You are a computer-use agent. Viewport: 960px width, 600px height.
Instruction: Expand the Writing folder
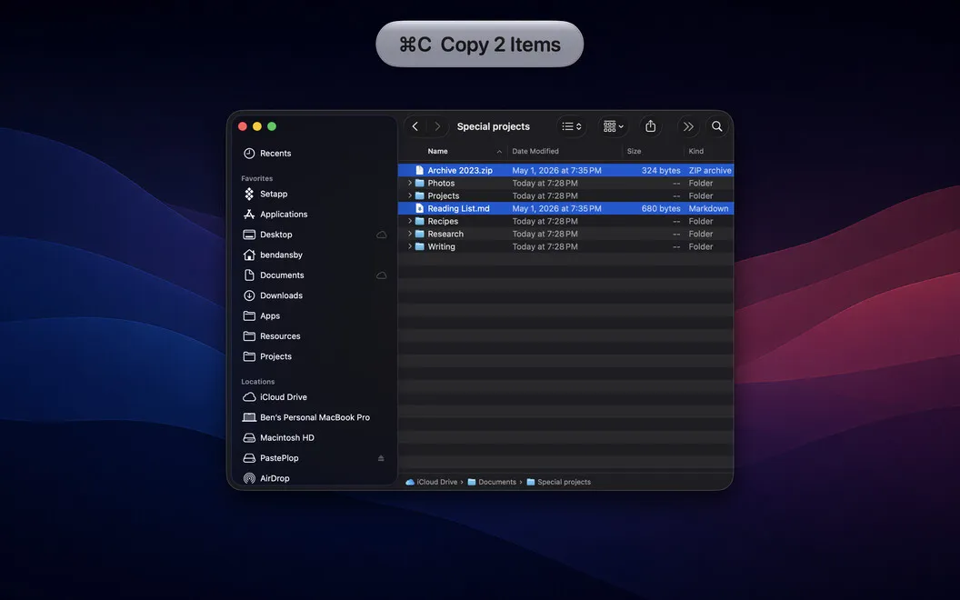[x=410, y=246]
